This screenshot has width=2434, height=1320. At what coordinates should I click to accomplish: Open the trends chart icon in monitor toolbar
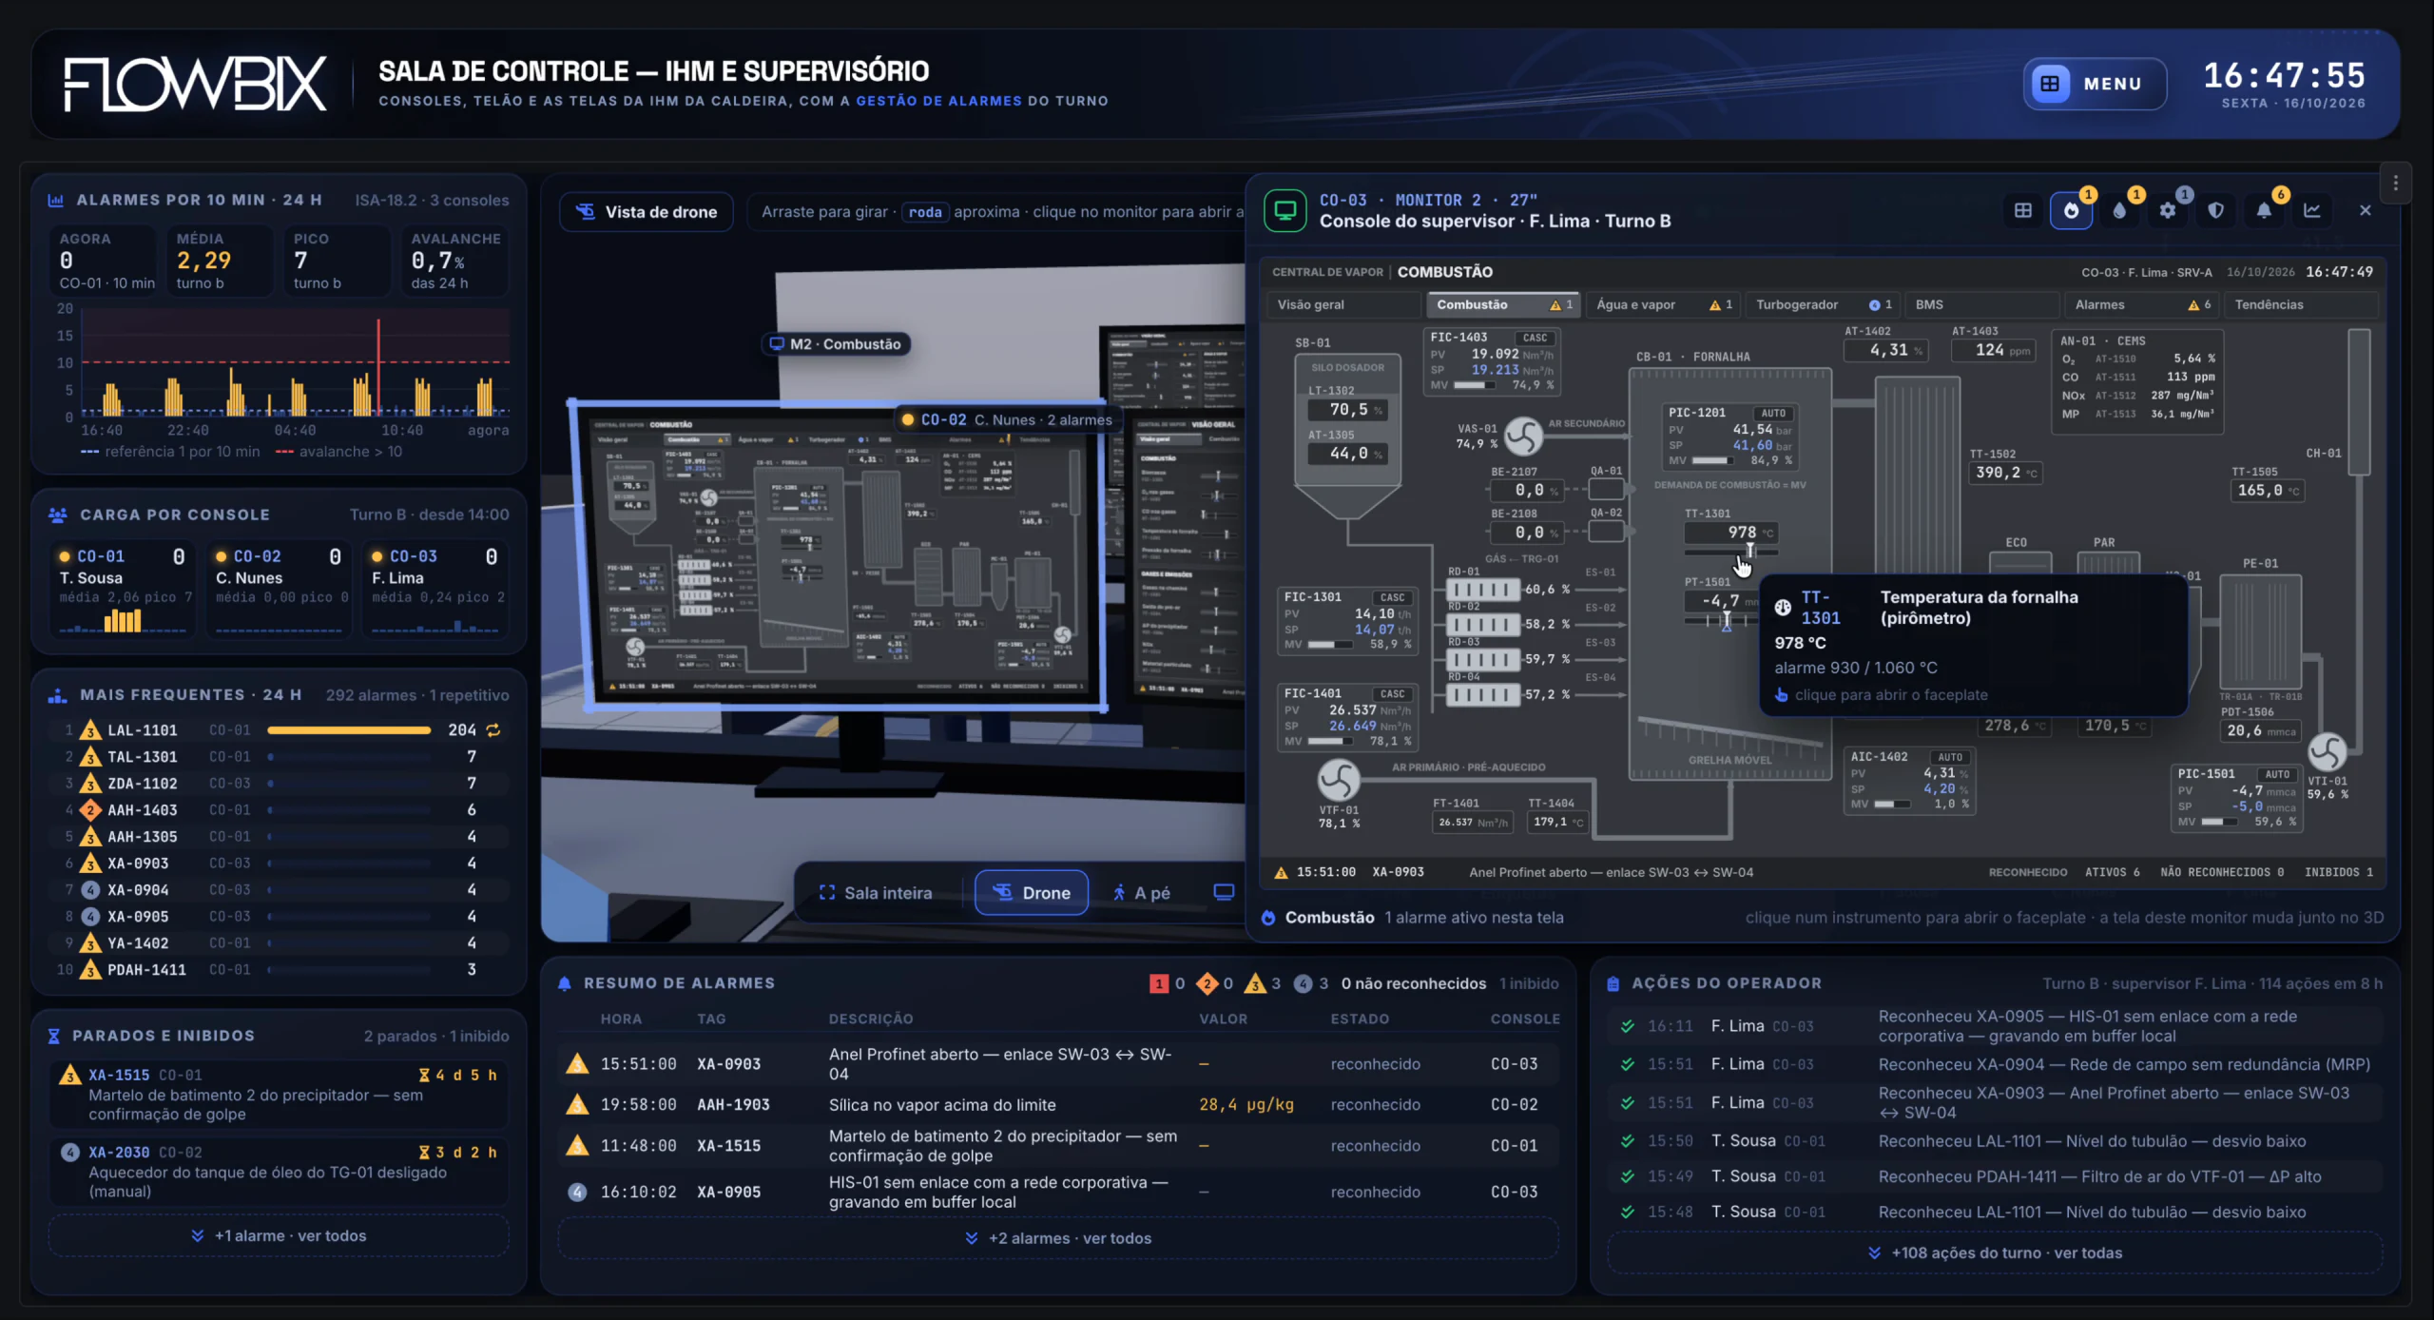click(2312, 210)
